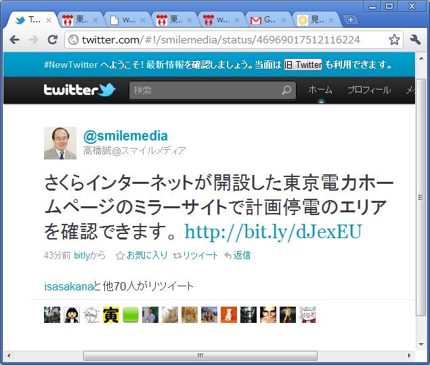This screenshot has height=365, width=430.
Task: Click the search magnifier icon
Action: [286, 90]
